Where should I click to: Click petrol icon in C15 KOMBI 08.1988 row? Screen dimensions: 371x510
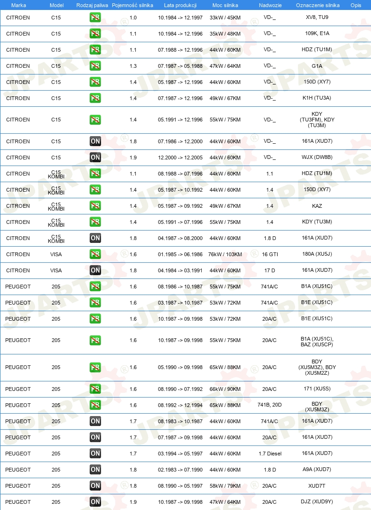pos(95,173)
